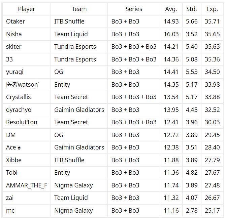Screen dimensions: 225x218
Task: Click the Series cell in Resolut1on's row
Action: point(134,122)
